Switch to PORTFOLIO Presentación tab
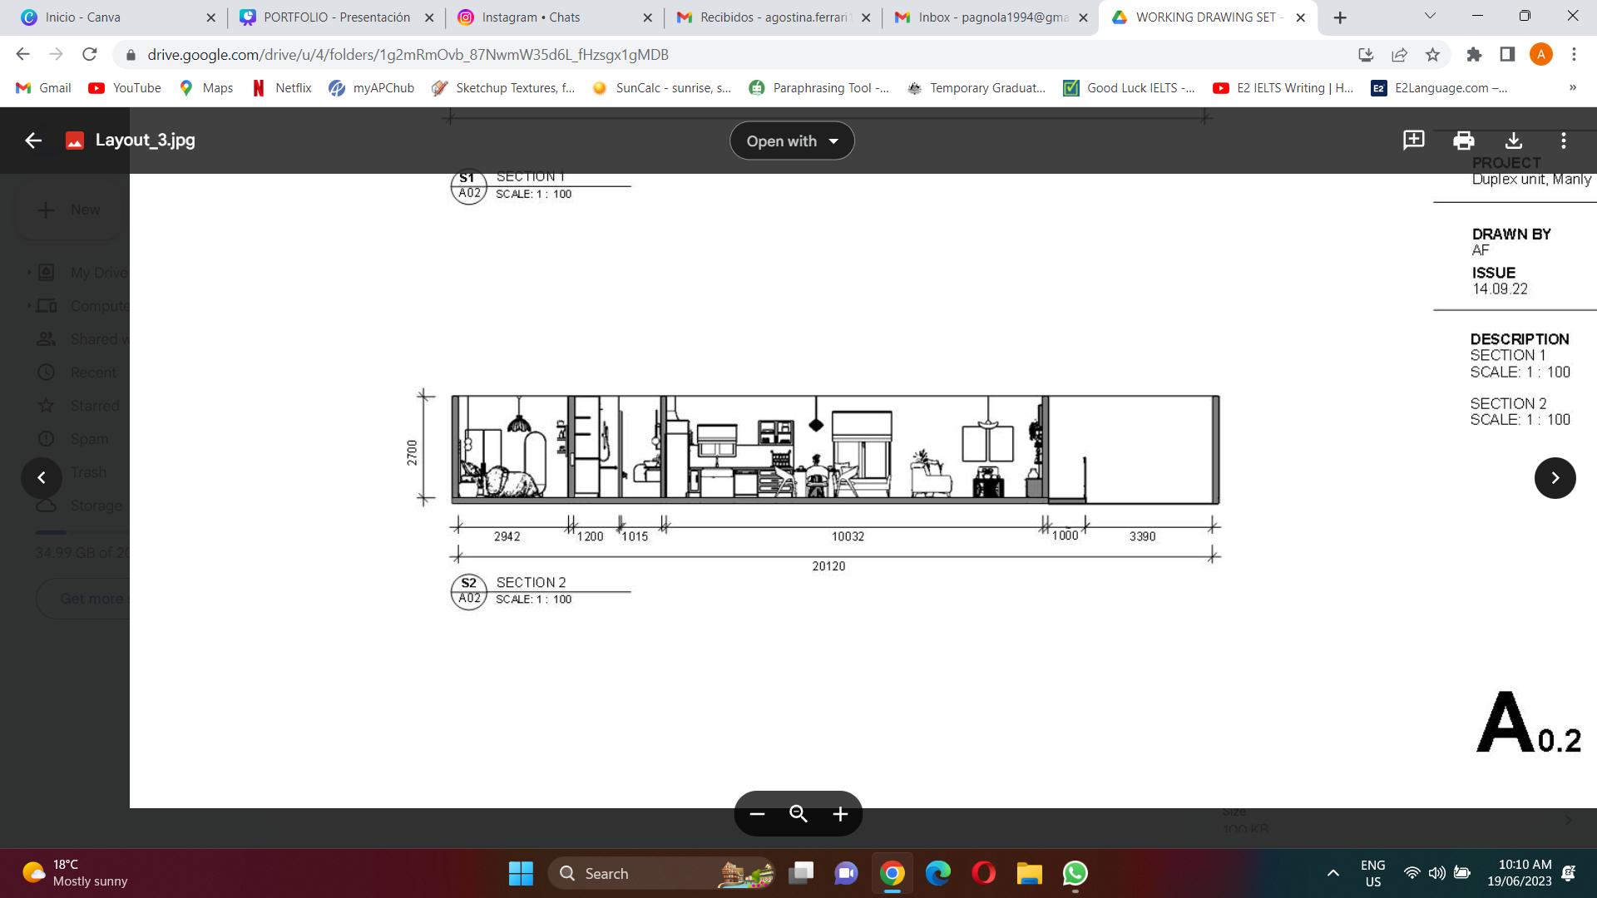Viewport: 1597px width, 898px height. (336, 17)
